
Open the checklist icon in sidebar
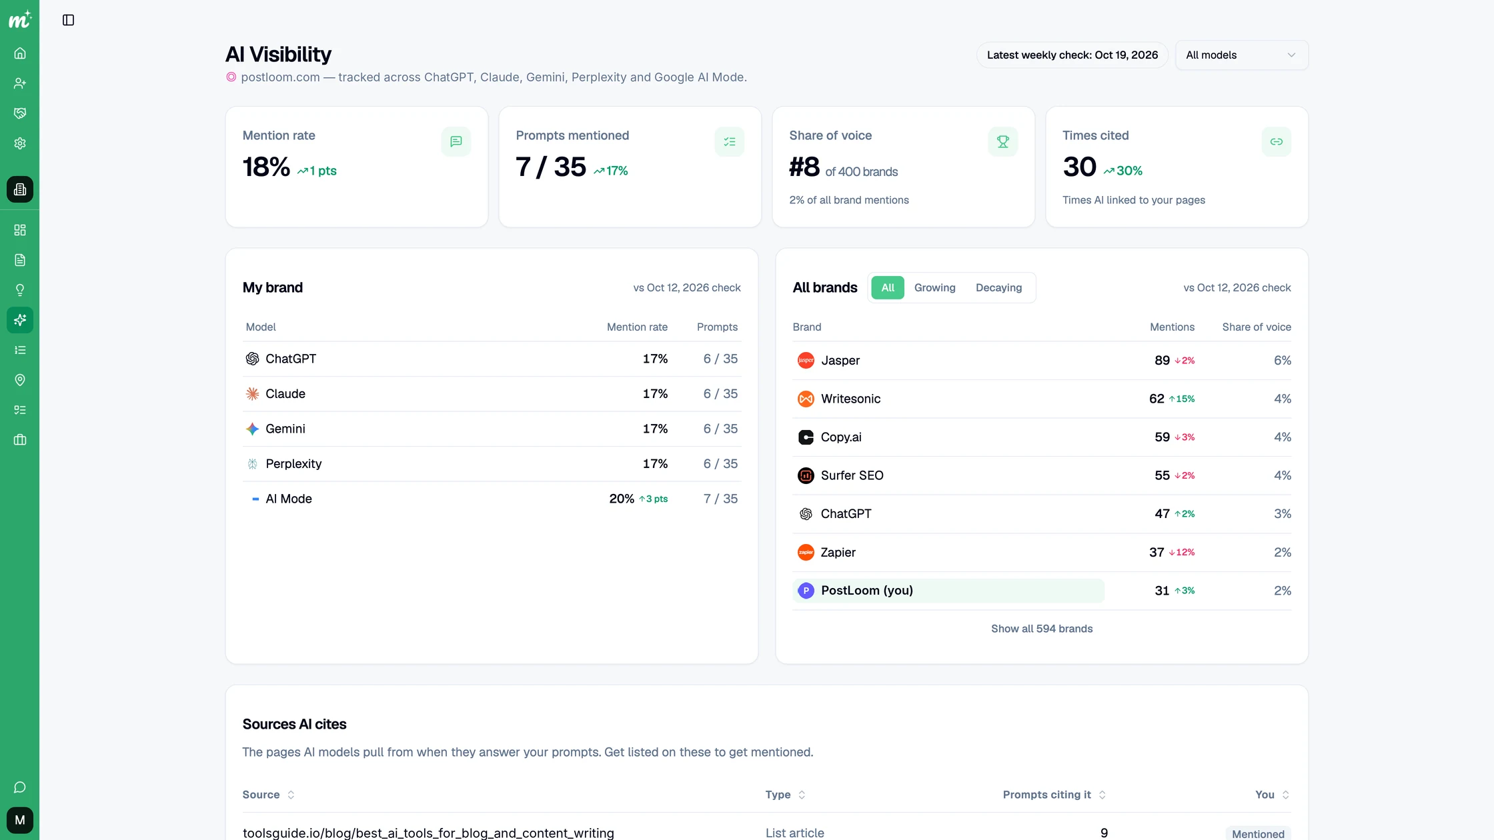coord(20,410)
